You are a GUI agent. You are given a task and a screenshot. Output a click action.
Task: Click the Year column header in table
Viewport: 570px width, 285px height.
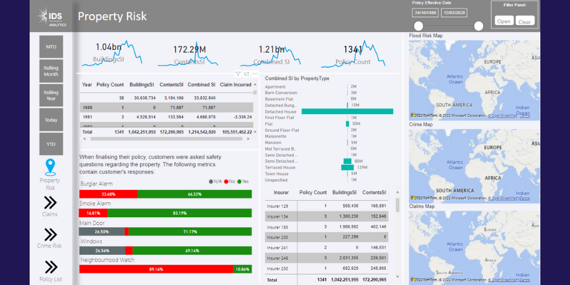(87, 84)
